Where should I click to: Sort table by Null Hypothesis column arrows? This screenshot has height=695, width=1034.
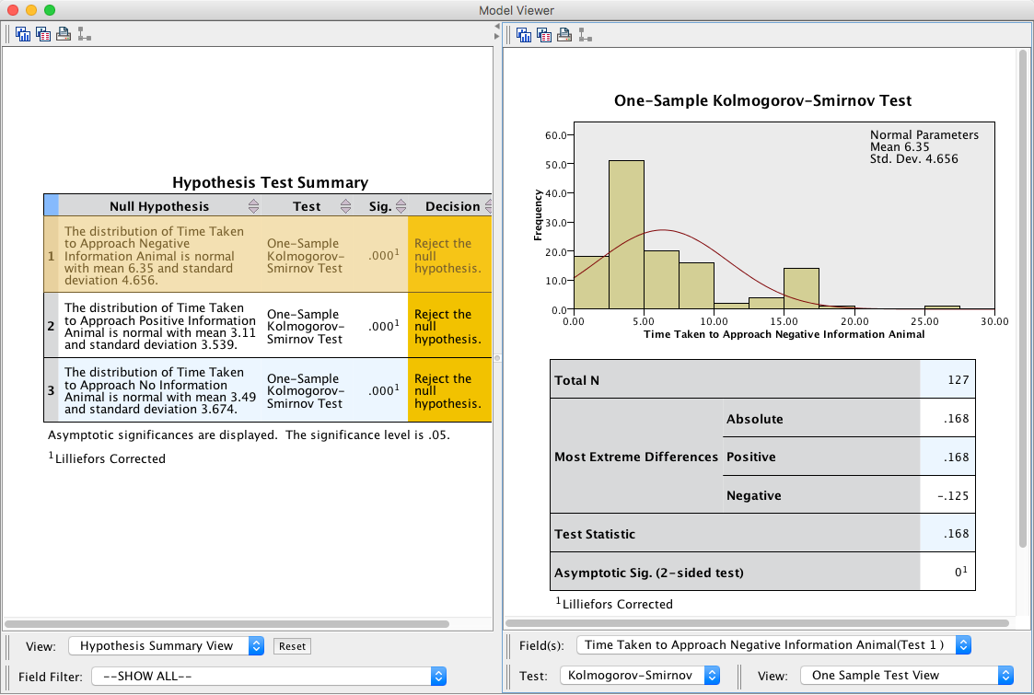(x=253, y=206)
